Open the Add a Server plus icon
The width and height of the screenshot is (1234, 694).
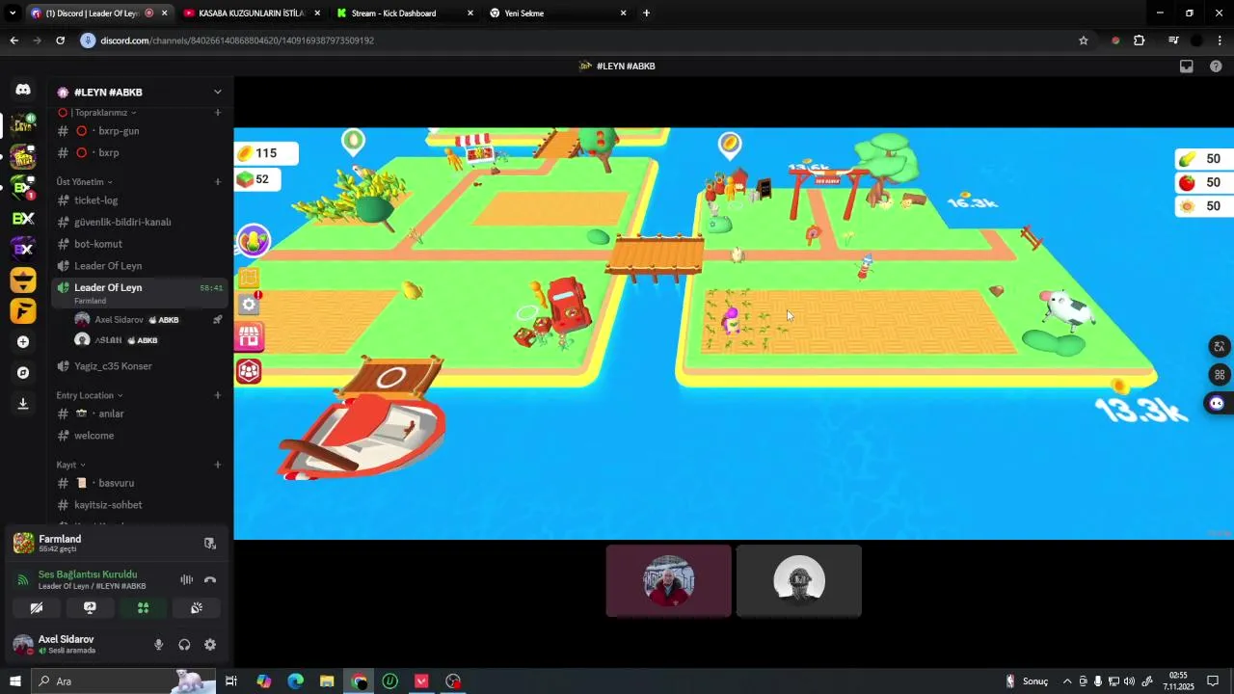coord(23,342)
